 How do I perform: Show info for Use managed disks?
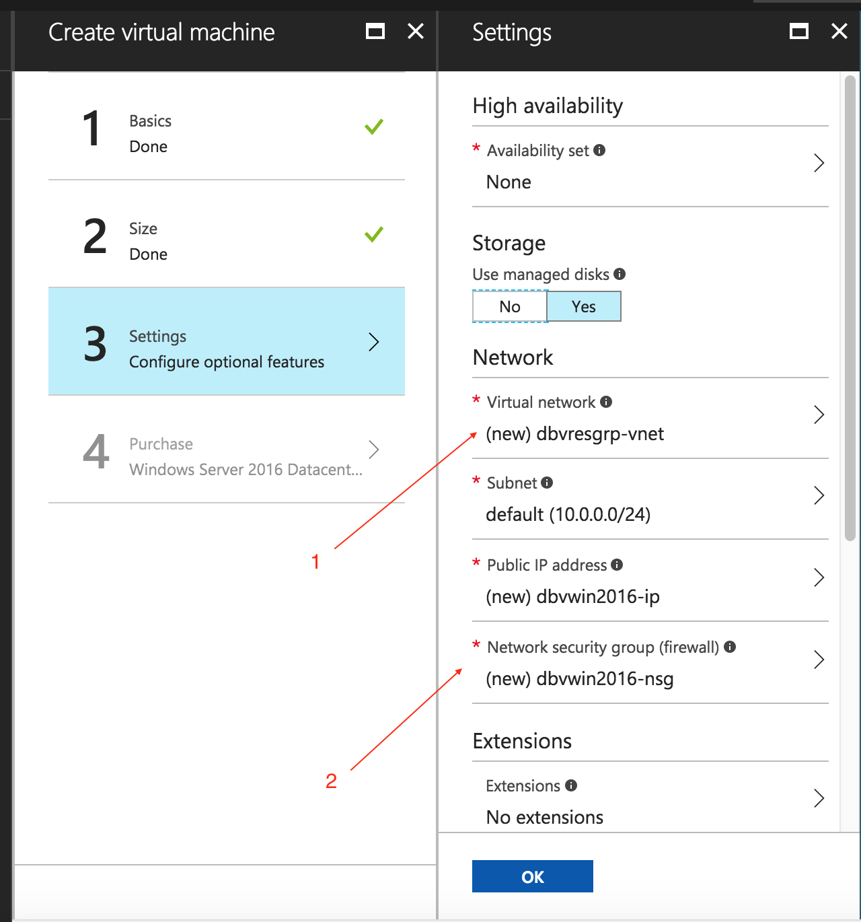click(x=620, y=274)
